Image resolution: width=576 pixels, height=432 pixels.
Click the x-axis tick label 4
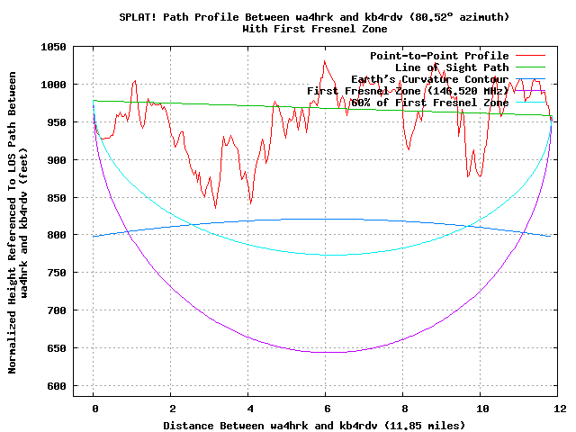(x=250, y=409)
